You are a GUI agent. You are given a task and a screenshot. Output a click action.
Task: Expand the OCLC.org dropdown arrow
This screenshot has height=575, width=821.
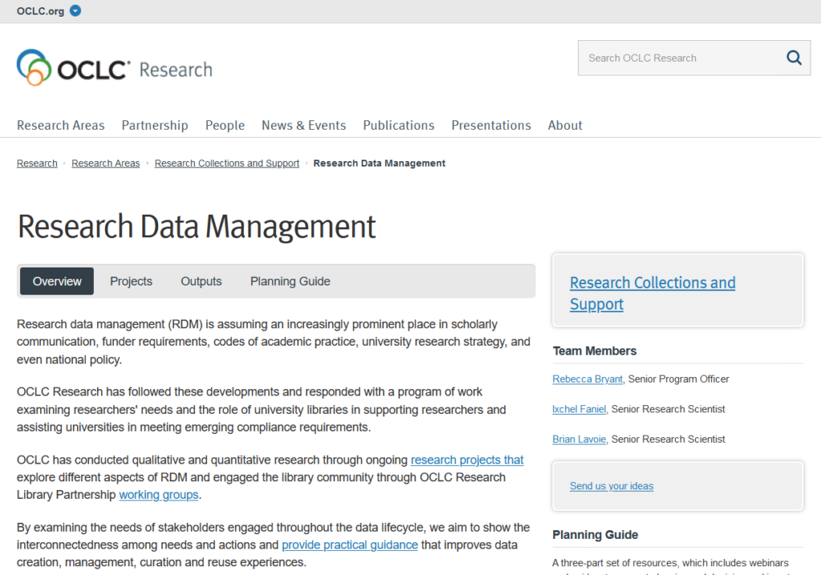(75, 11)
